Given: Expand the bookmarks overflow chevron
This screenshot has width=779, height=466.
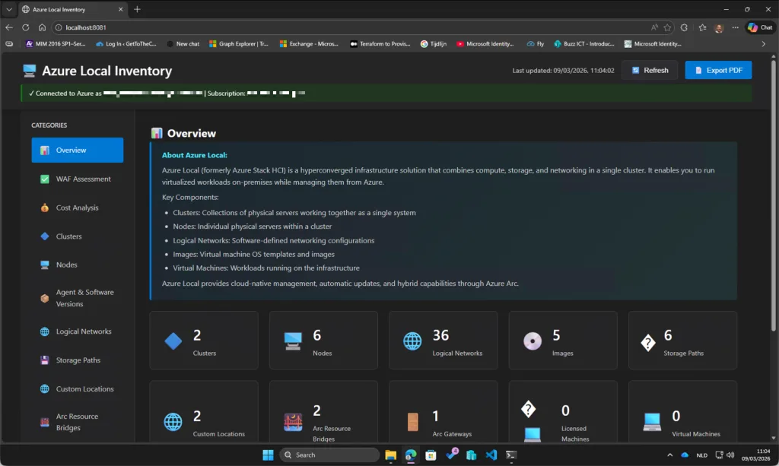Looking at the screenshot, I should tap(763, 44).
